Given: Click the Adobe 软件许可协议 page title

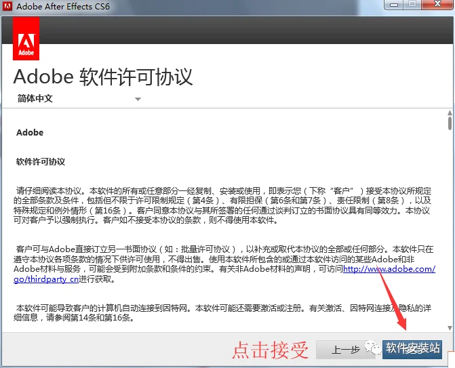Looking at the screenshot, I should pos(103,77).
